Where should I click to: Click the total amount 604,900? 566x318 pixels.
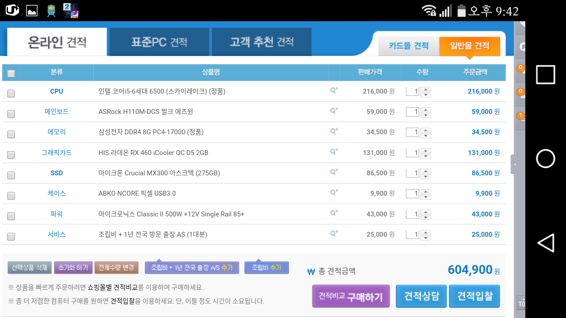(x=470, y=269)
